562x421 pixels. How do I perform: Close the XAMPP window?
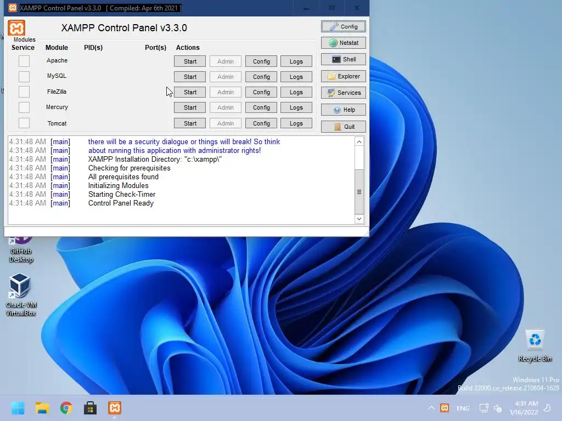[357, 8]
